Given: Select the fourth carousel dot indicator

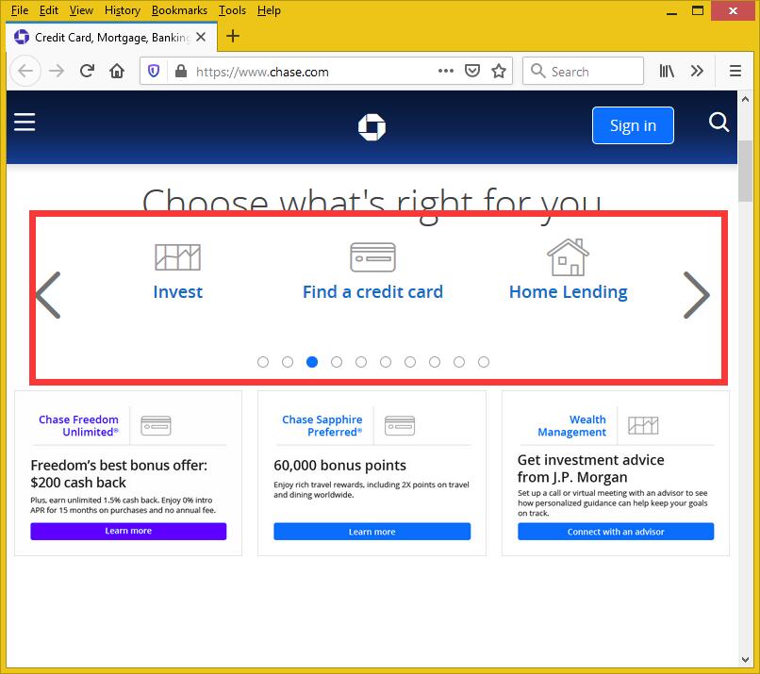Looking at the screenshot, I should (x=337, y=362).
